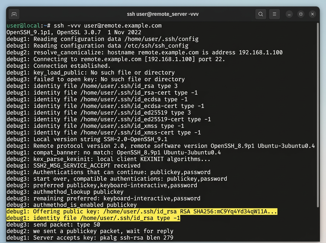Click the 'authmethod_lookup publickey' line
The height and width of the screenshot is (243, 326).
[x=65, y=192]
